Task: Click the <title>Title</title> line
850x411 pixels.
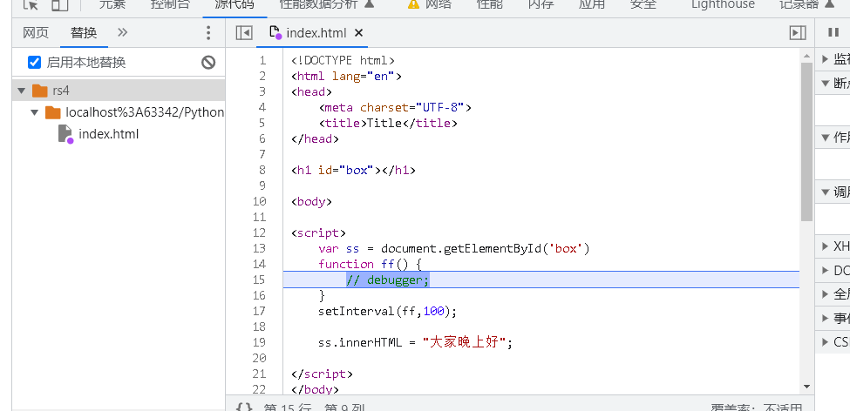Action: [388, 123]
